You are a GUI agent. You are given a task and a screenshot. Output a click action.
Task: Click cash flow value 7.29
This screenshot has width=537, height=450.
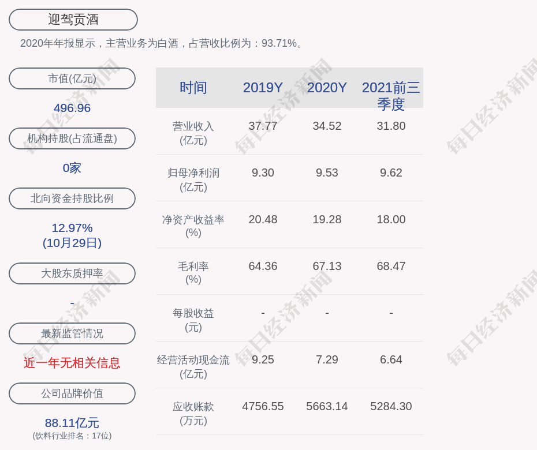tap(327, 359)
